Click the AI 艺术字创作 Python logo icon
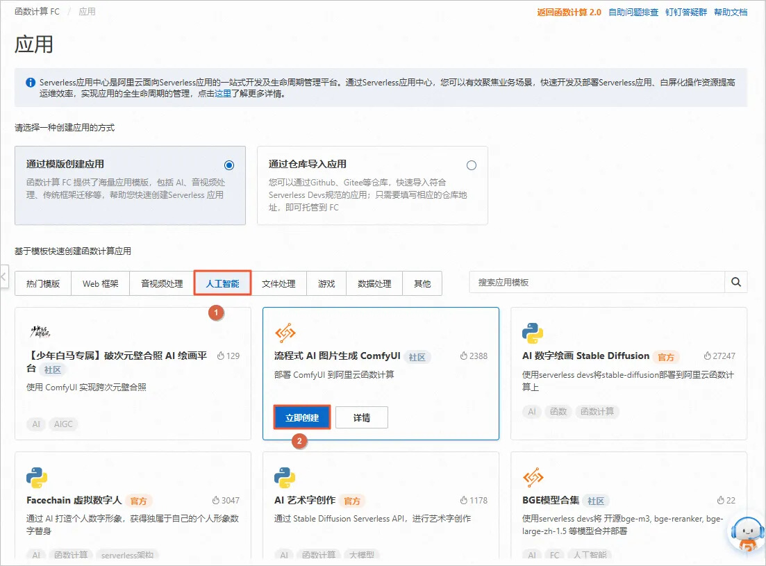 (x=285, y=478)
